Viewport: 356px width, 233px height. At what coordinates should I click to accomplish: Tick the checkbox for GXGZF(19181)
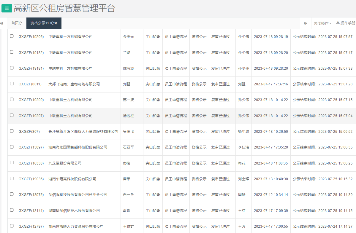[12, 68]
